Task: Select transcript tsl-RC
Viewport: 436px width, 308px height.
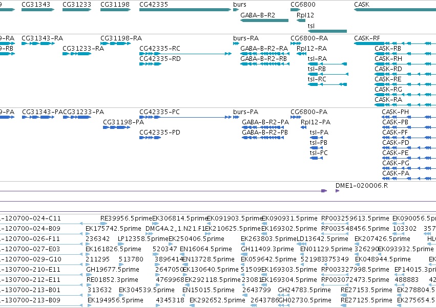Action: click(327, 84)
